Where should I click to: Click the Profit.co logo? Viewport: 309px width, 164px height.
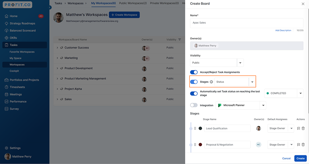17,5
